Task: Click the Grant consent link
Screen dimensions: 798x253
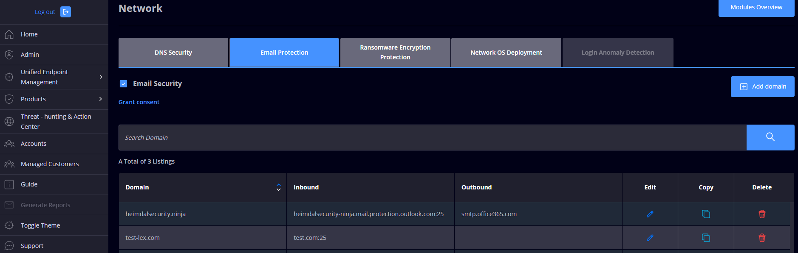Action: tap(139, 102)
